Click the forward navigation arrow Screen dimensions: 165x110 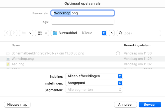pyautogui.click(x=14, y=33)
